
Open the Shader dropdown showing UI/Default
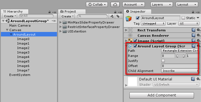coord(176,84)
